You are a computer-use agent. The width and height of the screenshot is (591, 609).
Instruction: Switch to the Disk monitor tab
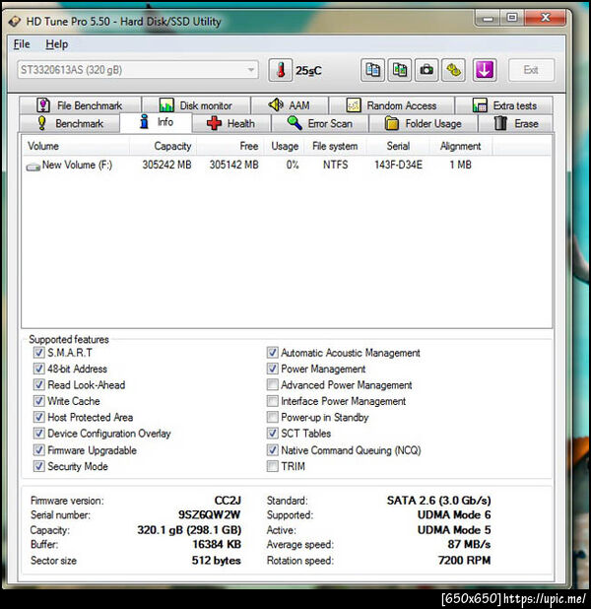(196, 105)
